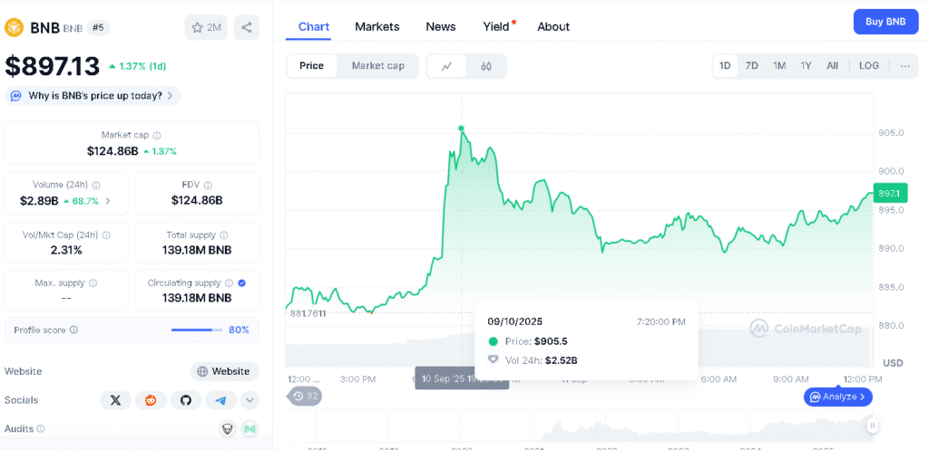Open BNB's Reddit social link
The width and height of the screenshot is (929, 450).
tap(151, 400)
